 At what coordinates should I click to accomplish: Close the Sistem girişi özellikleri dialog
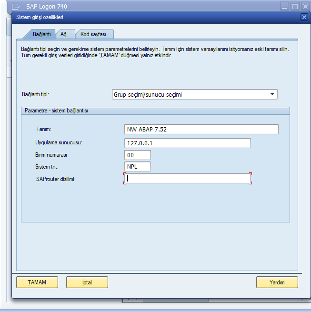click(304, 17)
